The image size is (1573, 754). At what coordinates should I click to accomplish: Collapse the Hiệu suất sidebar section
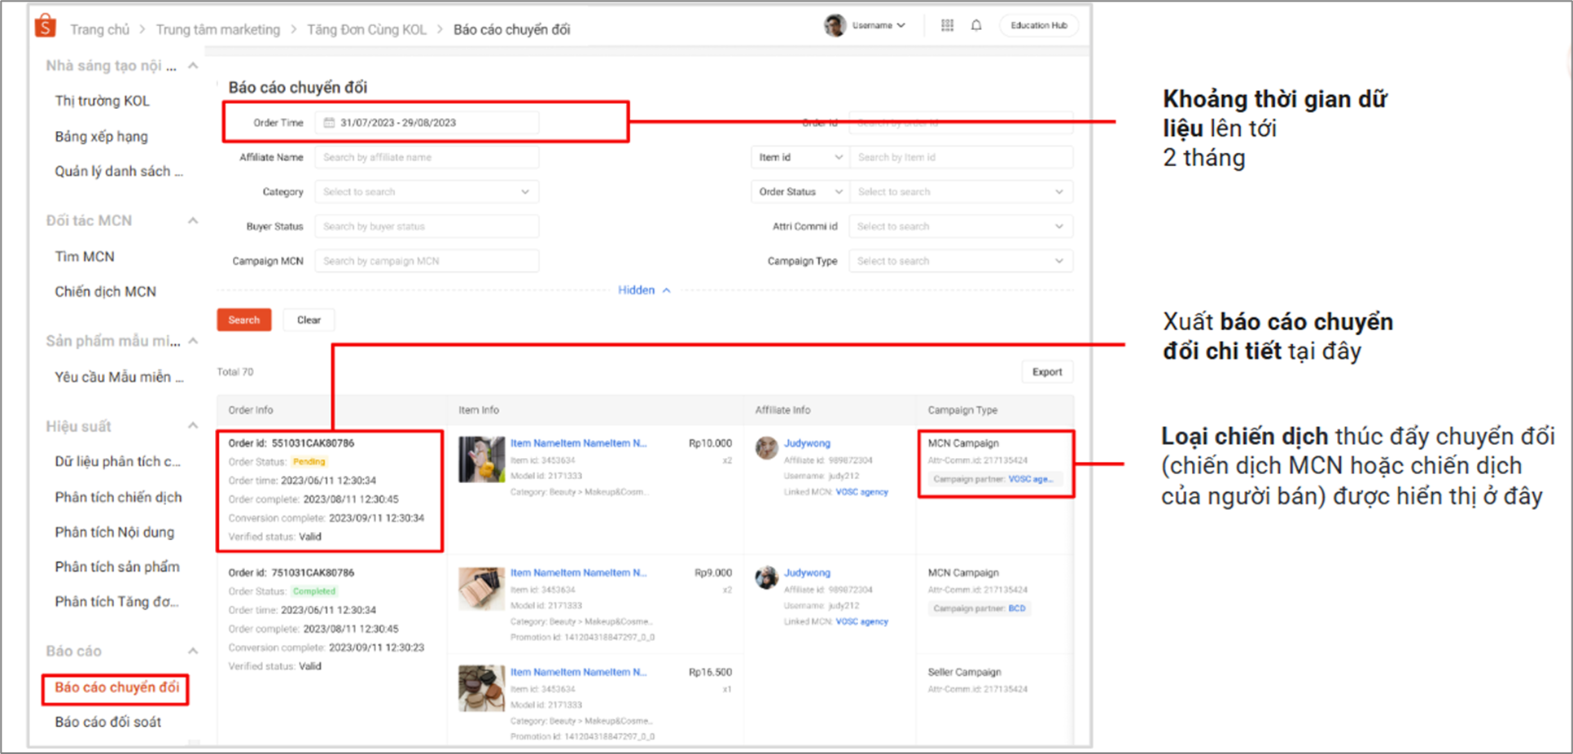[193, 425]
